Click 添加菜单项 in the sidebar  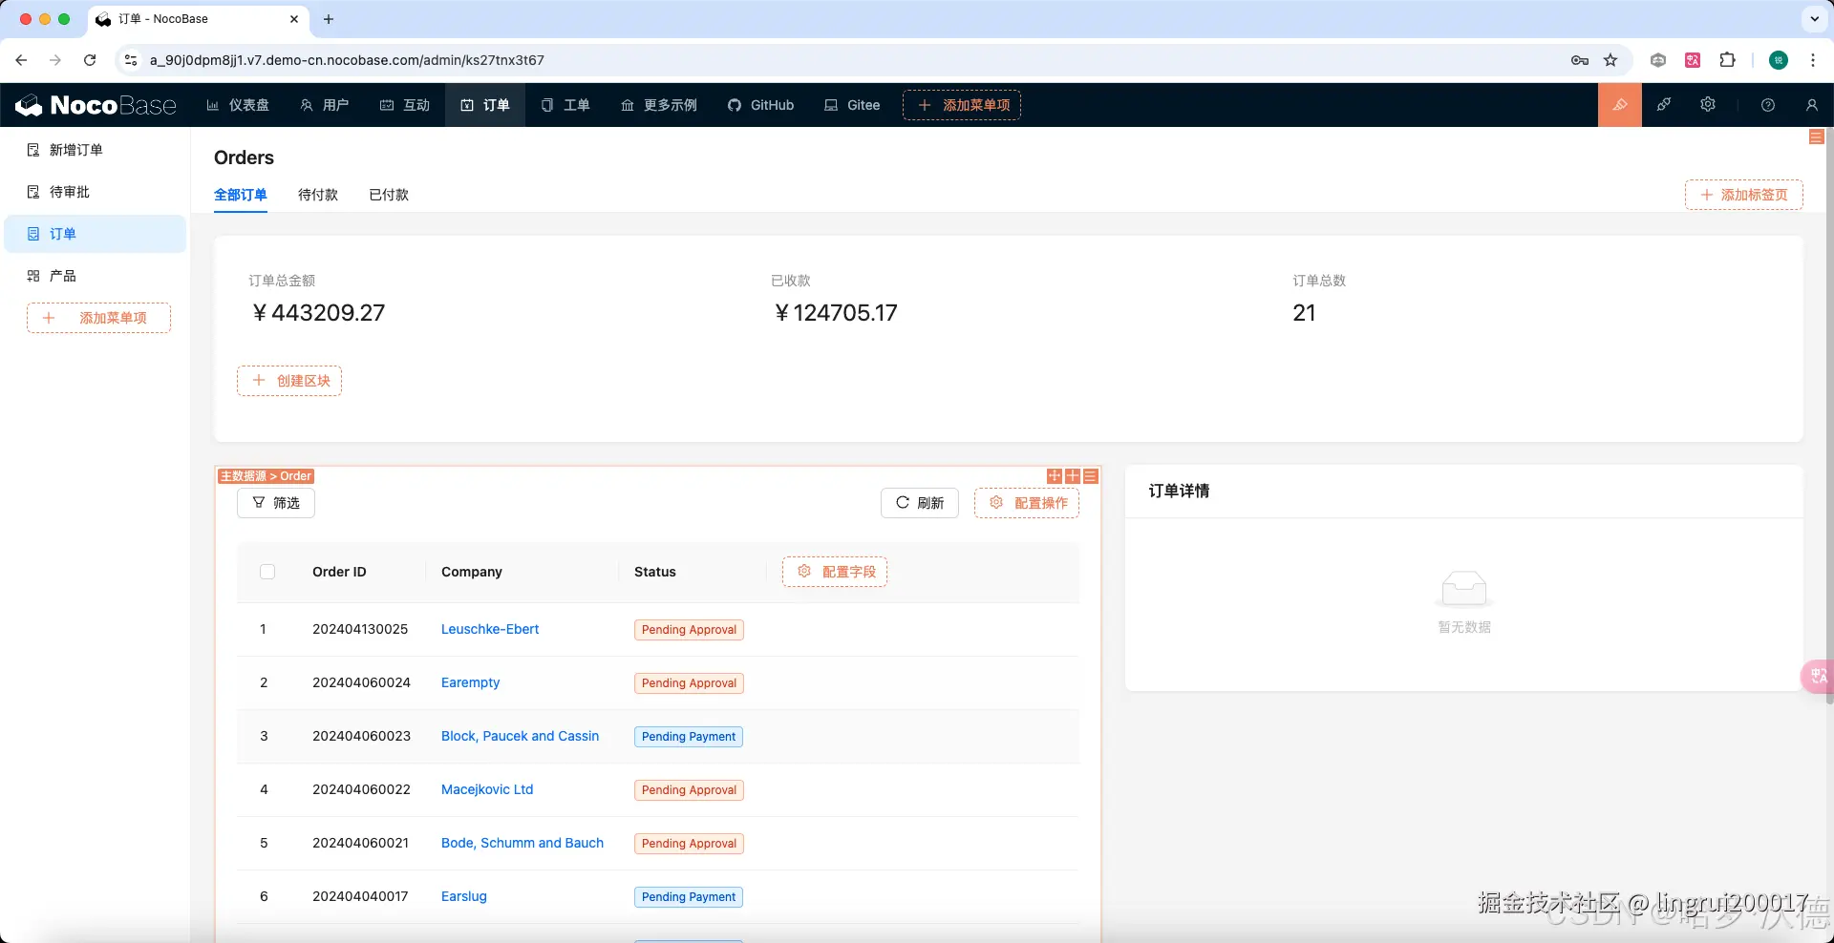point(98,318)
